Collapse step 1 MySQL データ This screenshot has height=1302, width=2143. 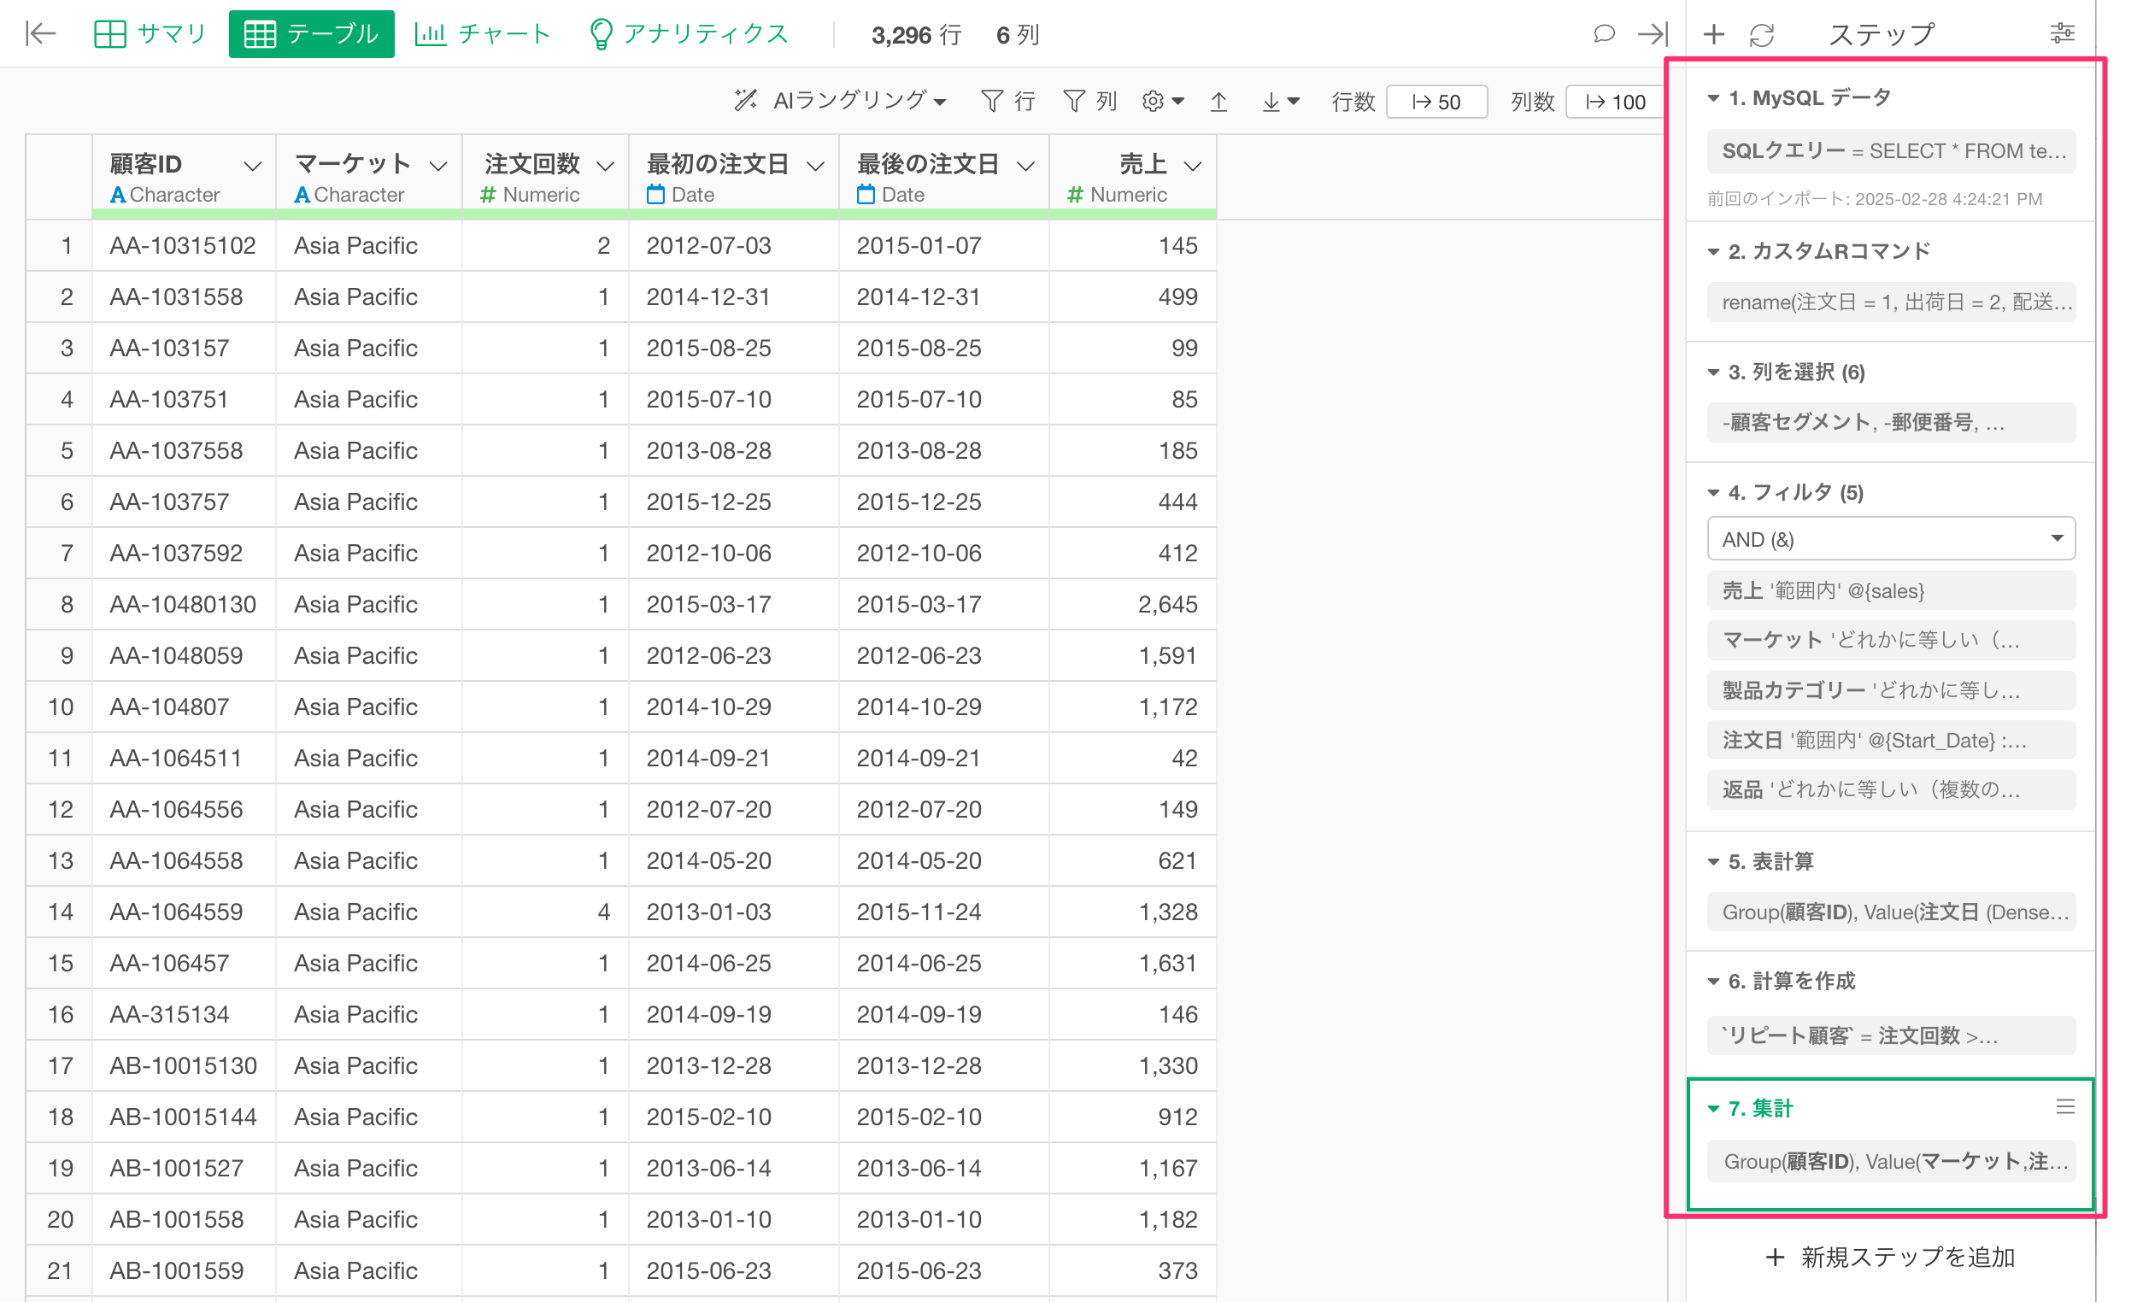coord(1713,98)
